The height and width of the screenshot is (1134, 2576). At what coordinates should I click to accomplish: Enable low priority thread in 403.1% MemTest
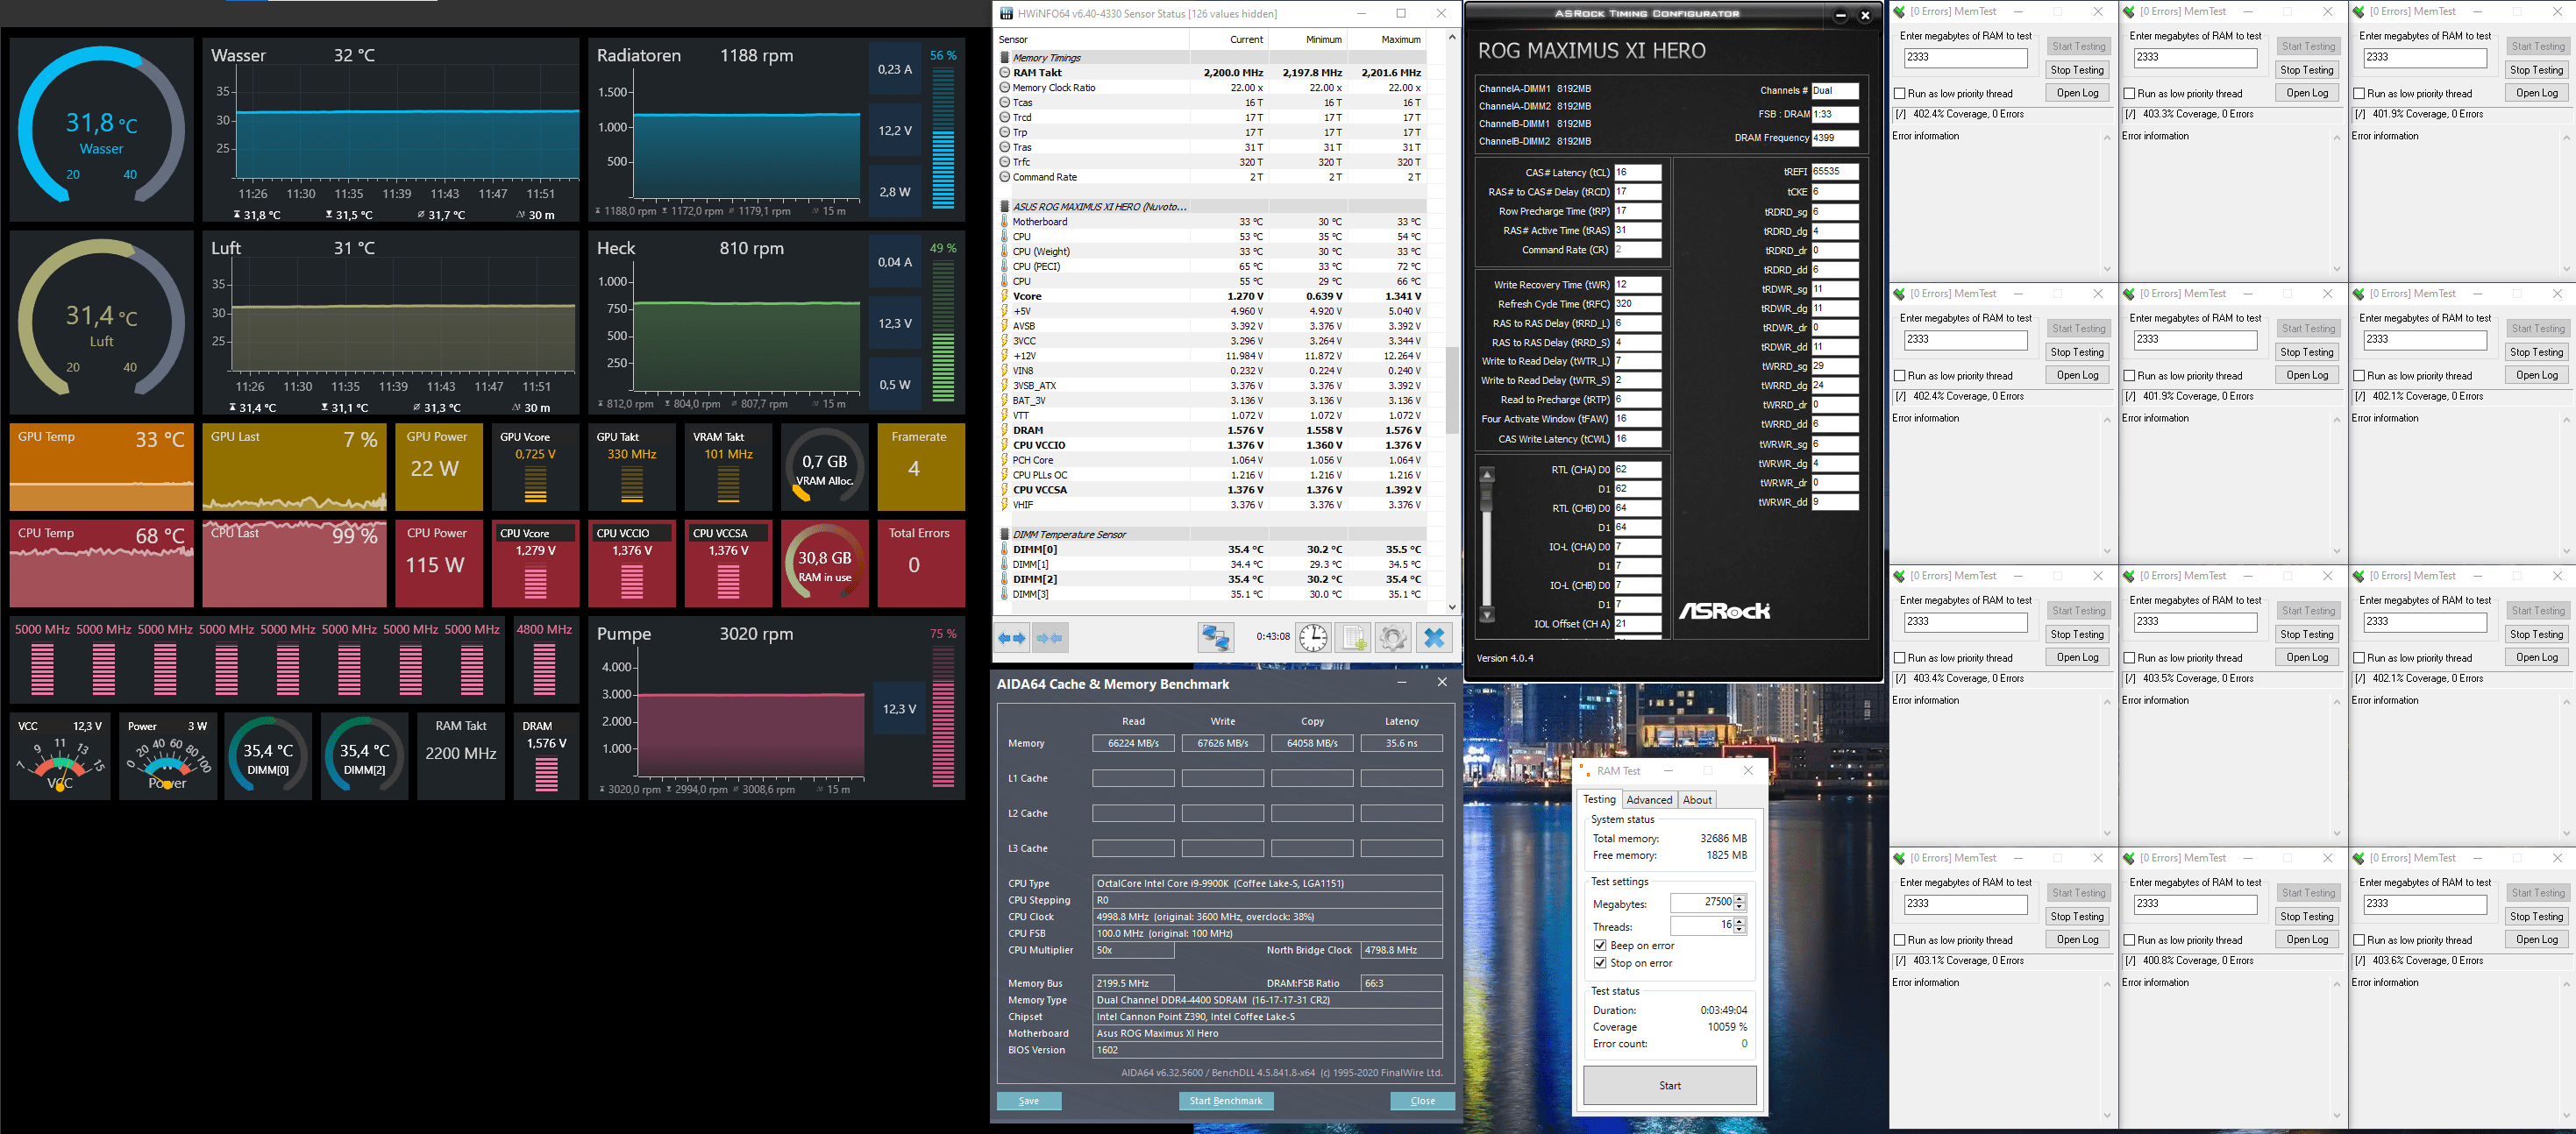pos(1899,941)
